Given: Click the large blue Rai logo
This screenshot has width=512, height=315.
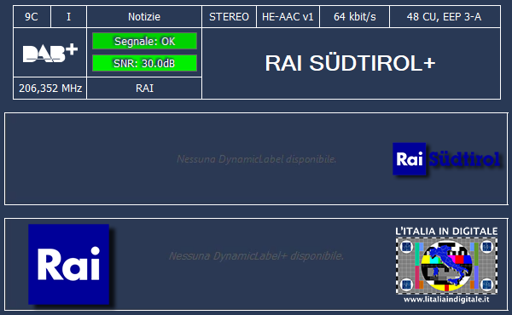Looking at the screenshot, I should point(68,264).
